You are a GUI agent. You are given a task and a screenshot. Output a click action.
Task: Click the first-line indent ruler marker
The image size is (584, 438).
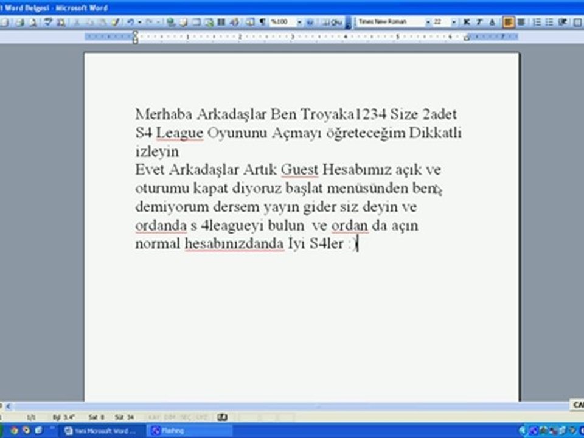coord(135,33)
